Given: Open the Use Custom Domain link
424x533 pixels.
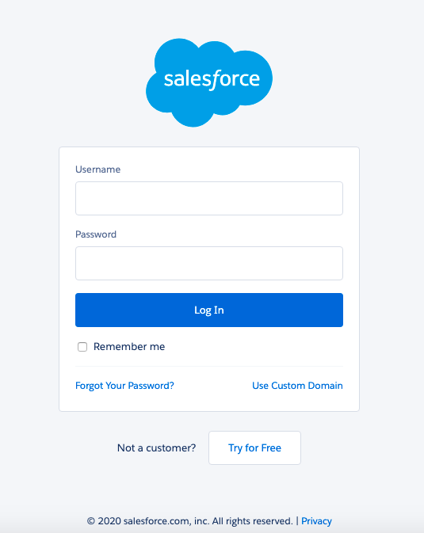Looking at the screenshot, I should [x=297, y=386].
